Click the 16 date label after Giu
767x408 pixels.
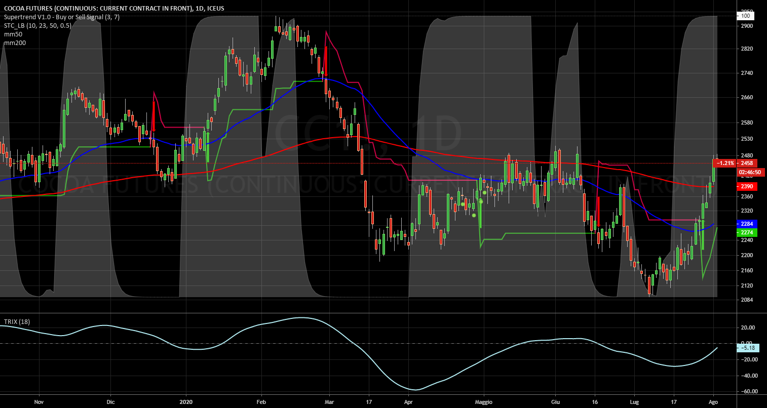[596, 401]
